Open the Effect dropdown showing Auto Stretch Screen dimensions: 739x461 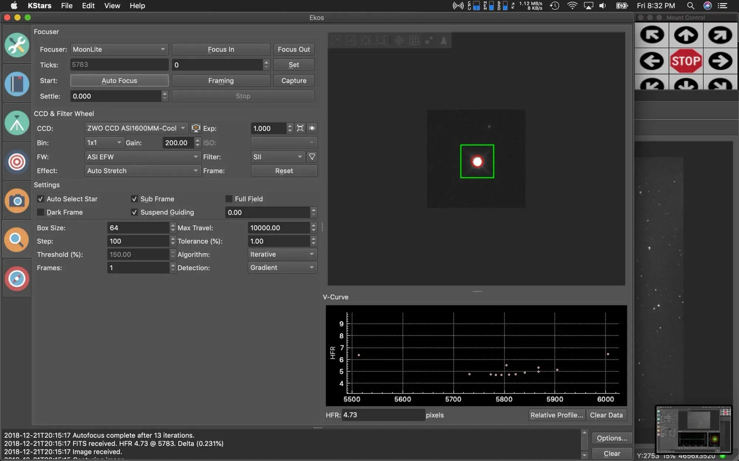tap(142, 171)
